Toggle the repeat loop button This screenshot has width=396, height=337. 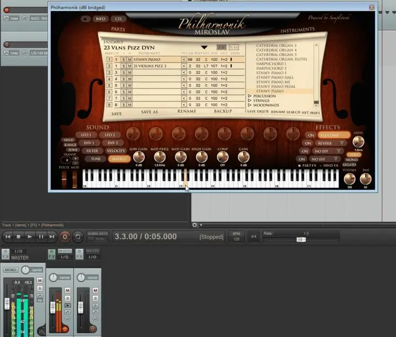(x=78, y=237)
